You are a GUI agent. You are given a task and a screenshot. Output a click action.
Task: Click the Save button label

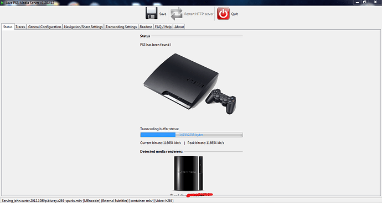click(163, 14)
